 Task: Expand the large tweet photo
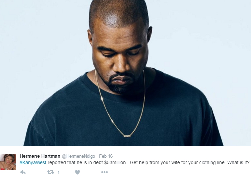click(x=125, y=73)
